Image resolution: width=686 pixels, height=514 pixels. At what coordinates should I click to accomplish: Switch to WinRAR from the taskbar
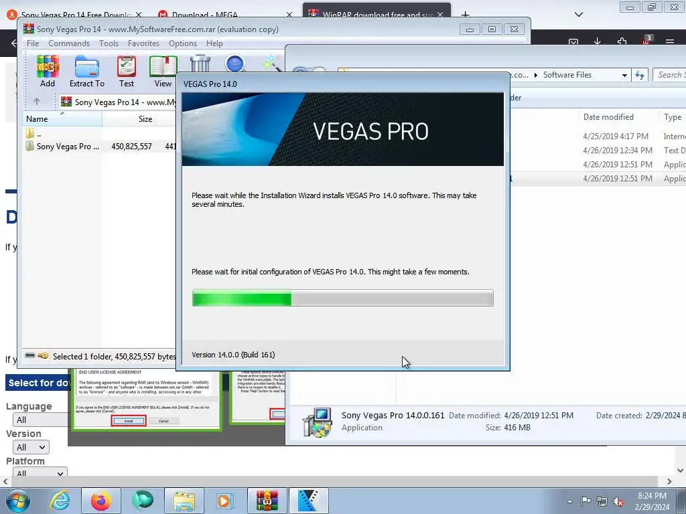(x=267, y=501)
